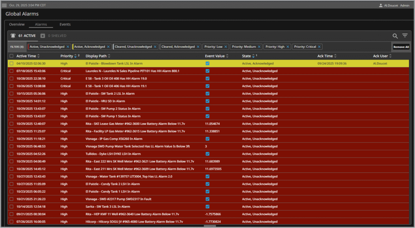This screenshot has width=415, height=228.
Task: Click the shelved alarms icon
Action: click(x=43, y=36)
